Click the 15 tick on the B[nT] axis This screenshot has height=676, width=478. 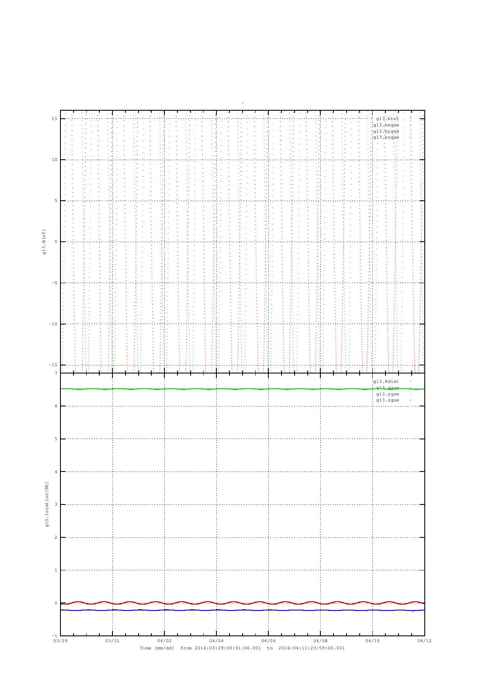point(55,119)
